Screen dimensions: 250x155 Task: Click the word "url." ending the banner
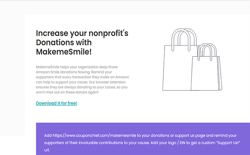coord(47,150)
